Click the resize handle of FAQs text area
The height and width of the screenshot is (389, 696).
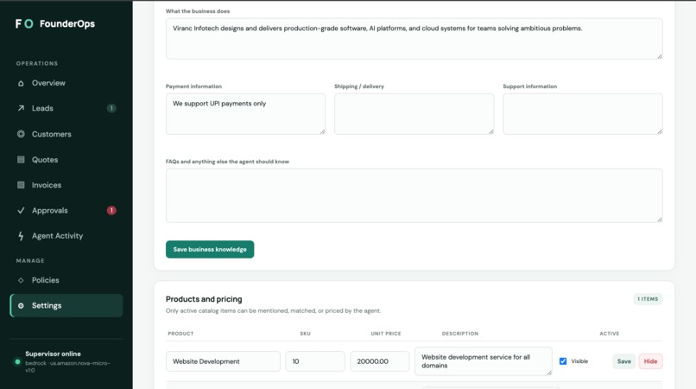[660, 220]
